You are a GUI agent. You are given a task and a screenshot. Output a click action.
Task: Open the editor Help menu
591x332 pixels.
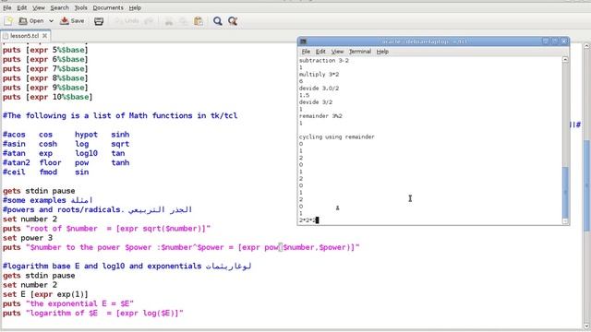click(135, 7)
